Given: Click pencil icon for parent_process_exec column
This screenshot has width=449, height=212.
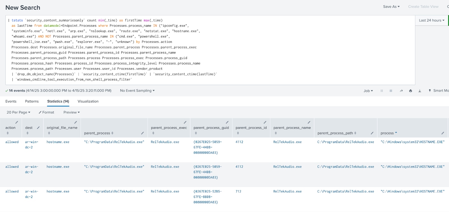Looking at the screenshot, I should pyautogui.click(x=185, y=122).
